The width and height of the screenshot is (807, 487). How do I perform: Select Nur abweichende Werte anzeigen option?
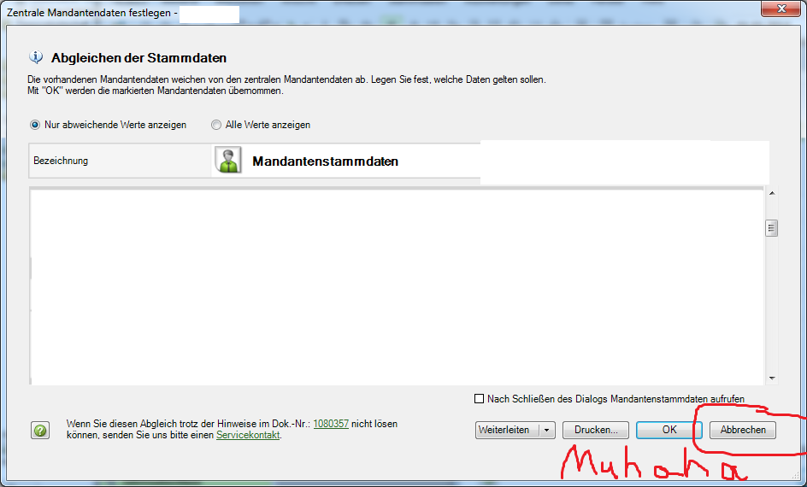point(35,125)
